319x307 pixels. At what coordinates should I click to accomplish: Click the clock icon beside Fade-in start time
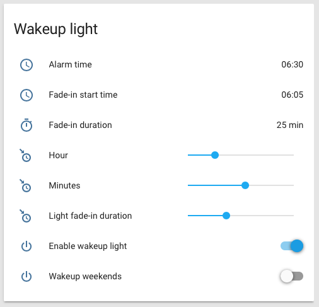[x=26, y=95]
